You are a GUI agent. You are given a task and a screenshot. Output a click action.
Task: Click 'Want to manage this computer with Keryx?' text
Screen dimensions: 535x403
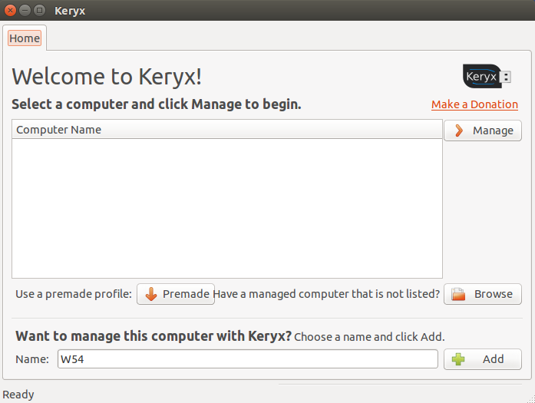pyautogui.click(x=154, y=336)
